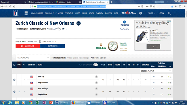Open Rory Sabbatini's scorecard icon
Image resolution: width=187 pixels, height=105 pixels.
pyautogui.click(x=96, y=83)
